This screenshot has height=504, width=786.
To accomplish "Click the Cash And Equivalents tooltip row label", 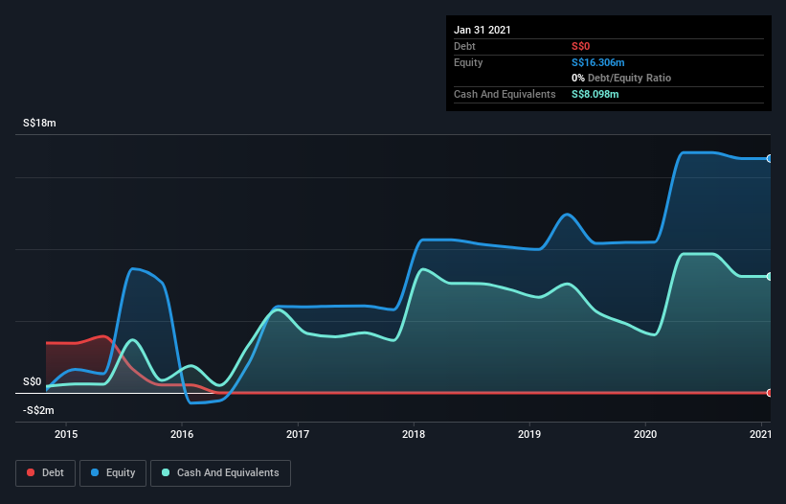I will click(505, 94).
